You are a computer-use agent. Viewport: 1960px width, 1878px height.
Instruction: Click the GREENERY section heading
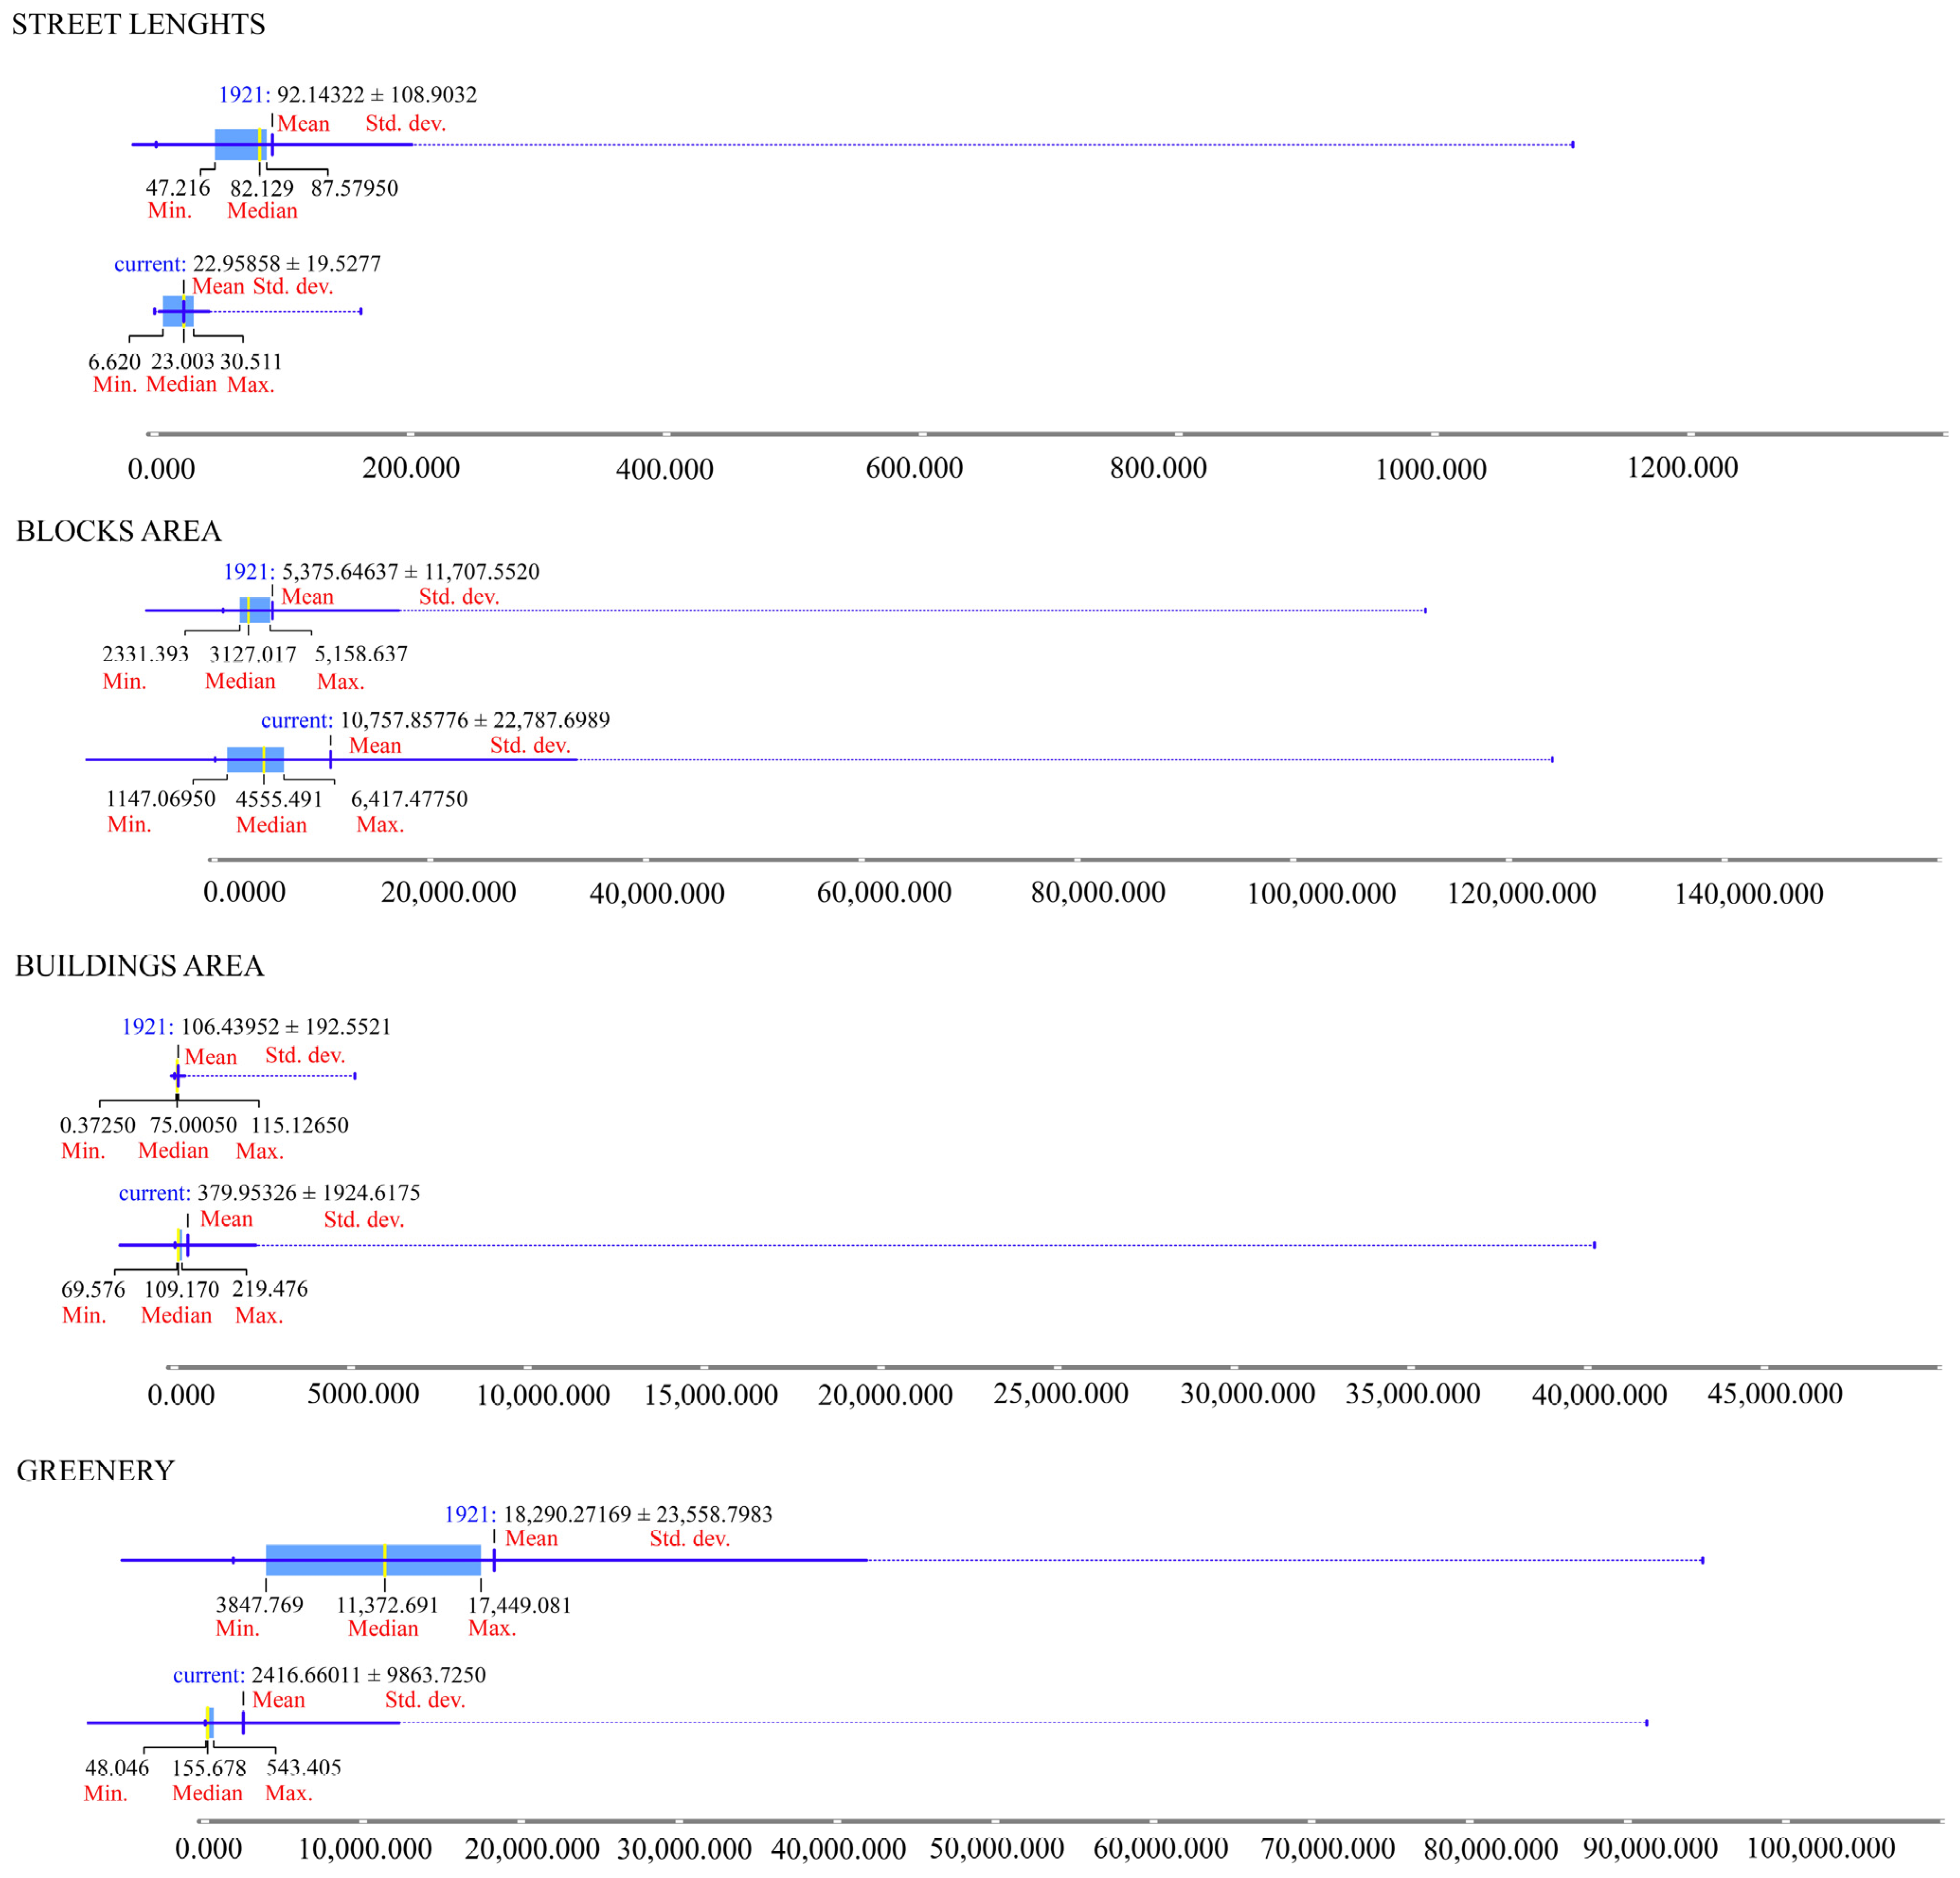[x=95, y=1470]
